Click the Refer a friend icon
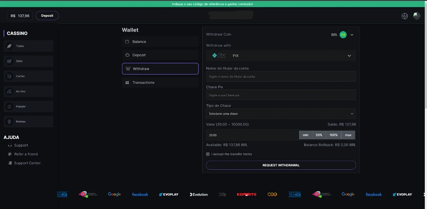The height and width of the screenshot is (209, 427). [10, 154]
